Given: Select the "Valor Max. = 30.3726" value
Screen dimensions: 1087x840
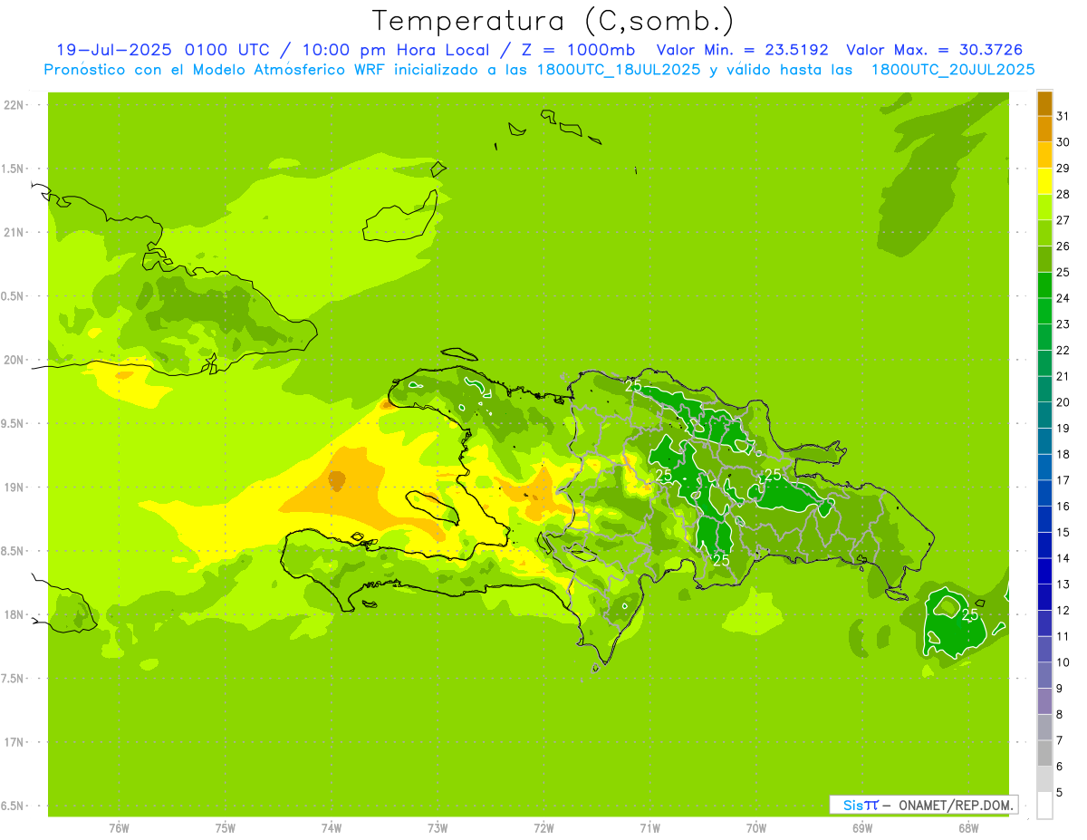Looking at the screenshot, I should pyautogui.click(x=935, y=50).
